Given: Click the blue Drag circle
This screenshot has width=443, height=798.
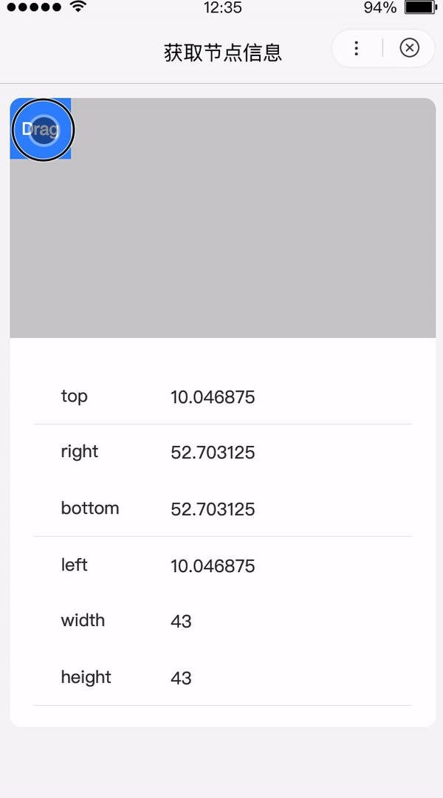Looking at the screenshot, I should click(x=44, y=130).
